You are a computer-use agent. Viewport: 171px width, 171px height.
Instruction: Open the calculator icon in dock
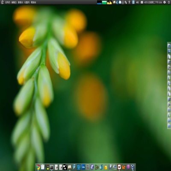88,167
